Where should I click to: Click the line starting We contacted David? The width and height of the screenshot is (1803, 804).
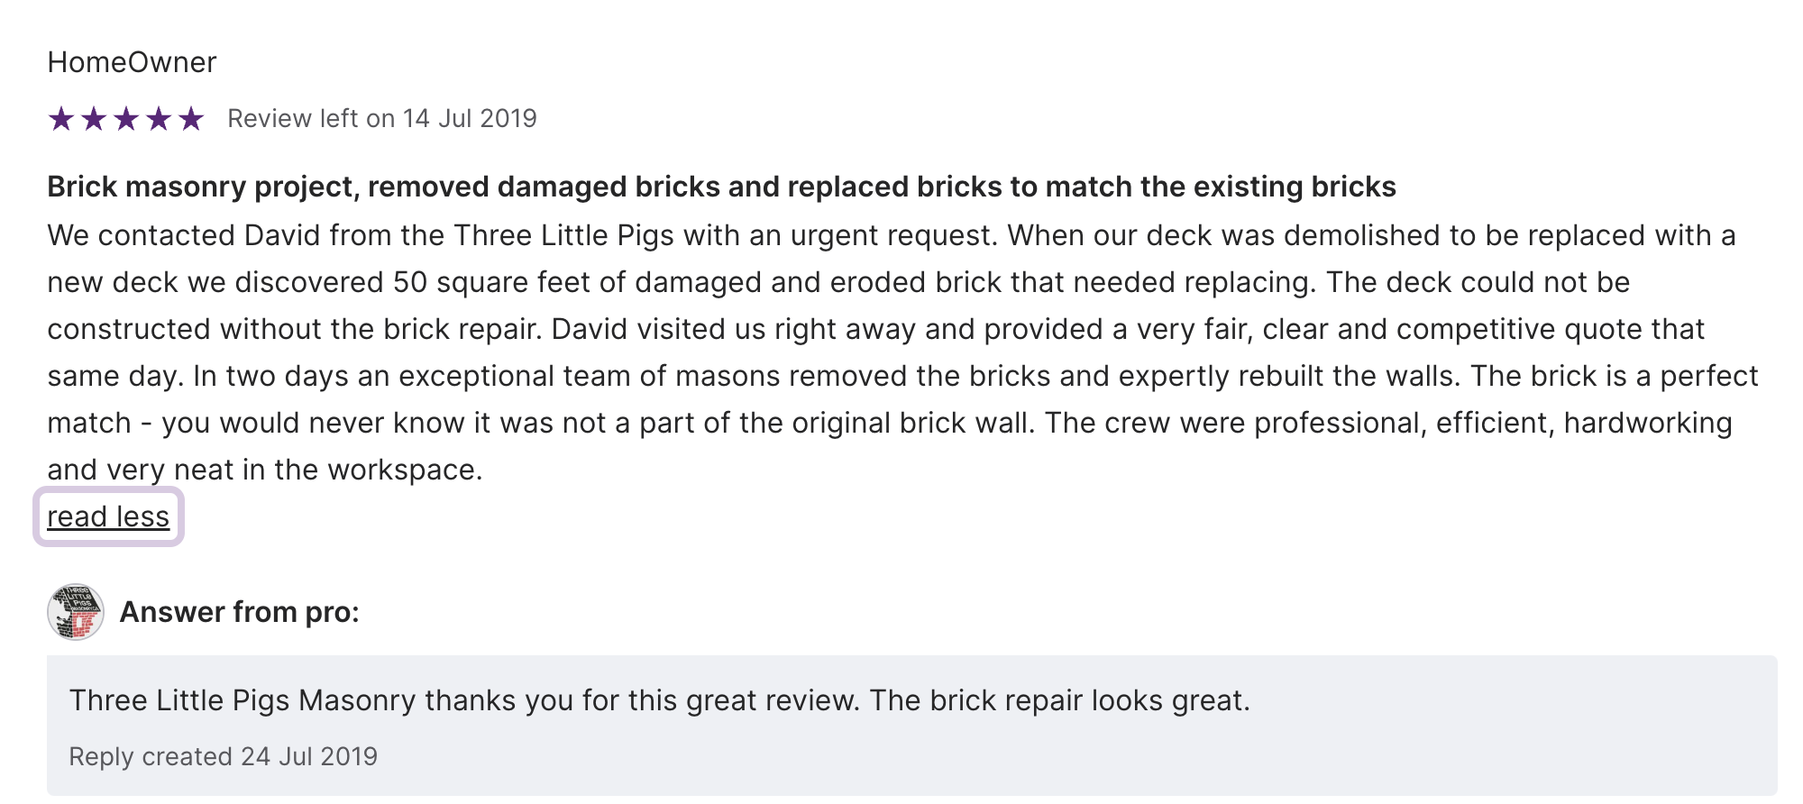(x=891, y=235)
